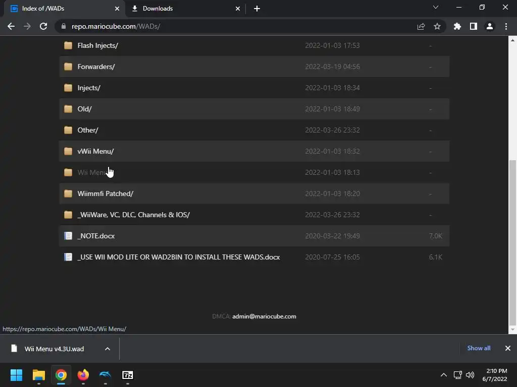517x387 pixels.
Task: Show all downloads
Action: point(479,348)
